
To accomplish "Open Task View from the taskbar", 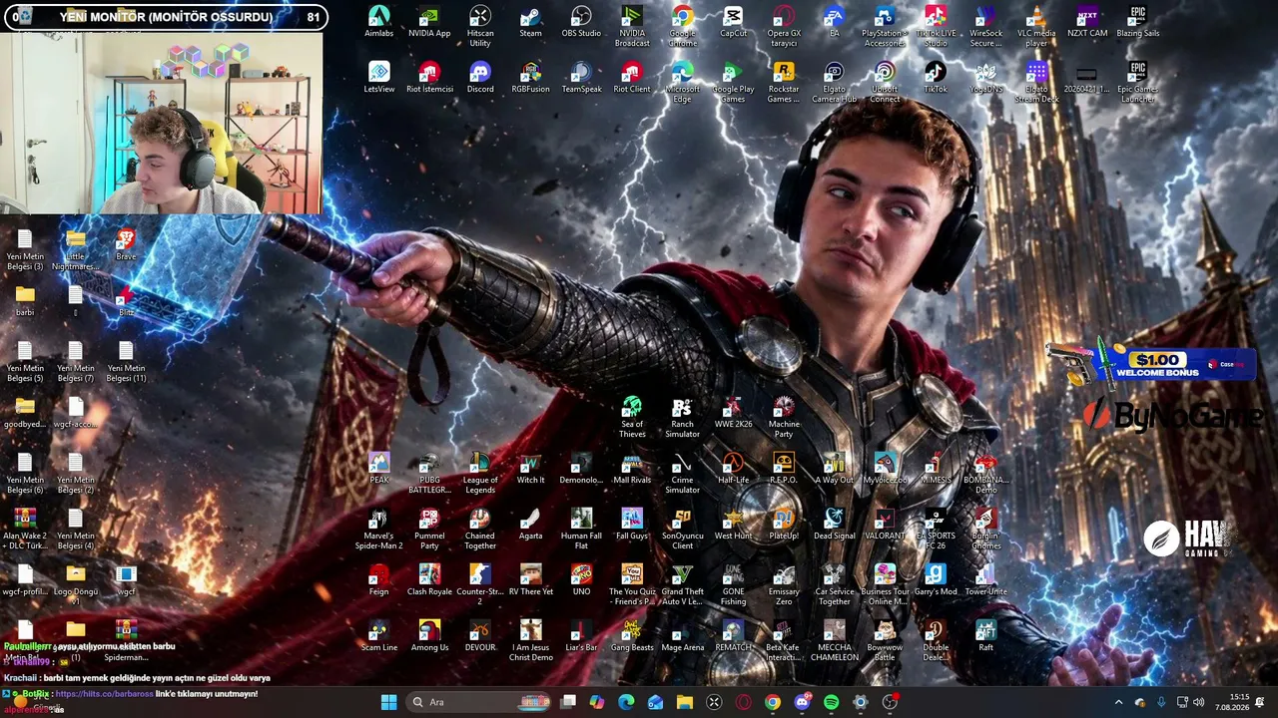I will 568,702.
